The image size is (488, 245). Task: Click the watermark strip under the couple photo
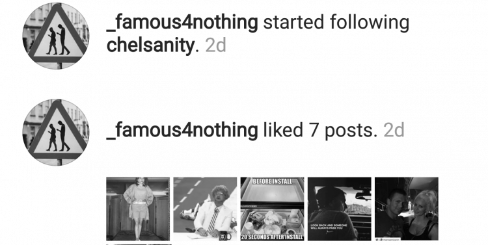pos(388,240)
